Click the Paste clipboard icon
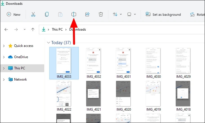Viewport: 205px width, 123px height. pyautogui.click(x=60, y=14)
